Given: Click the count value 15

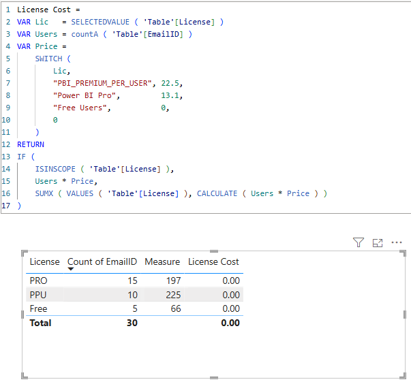Looking at the screenshot, I should tap(132, 281).
